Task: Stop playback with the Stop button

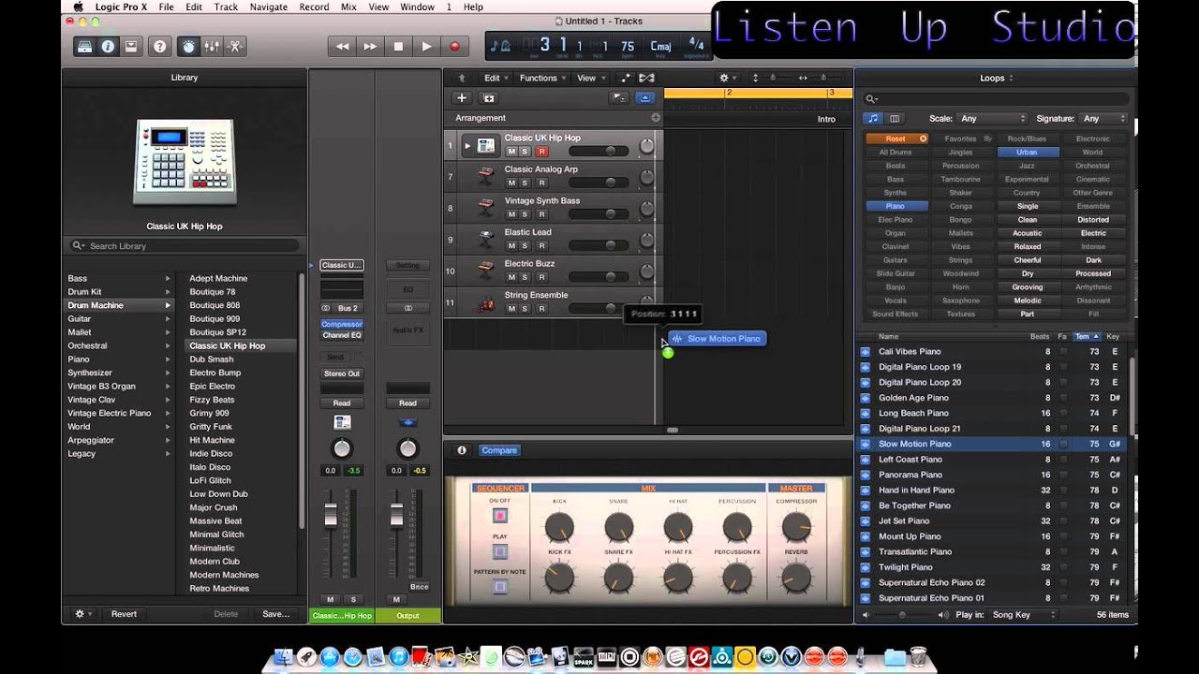Action: (399, 46)
